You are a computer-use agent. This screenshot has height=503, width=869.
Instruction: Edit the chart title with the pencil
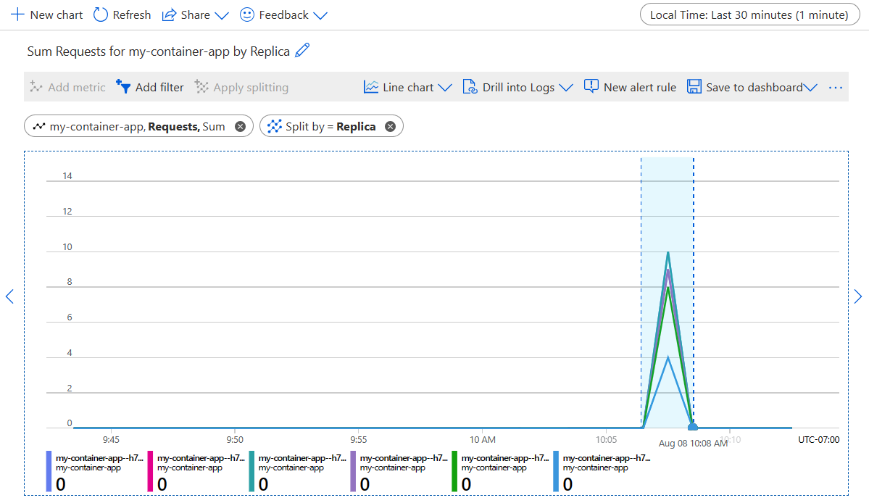[302, 50]
